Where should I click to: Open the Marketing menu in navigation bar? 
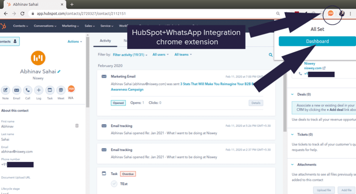(x=70, y=26)
